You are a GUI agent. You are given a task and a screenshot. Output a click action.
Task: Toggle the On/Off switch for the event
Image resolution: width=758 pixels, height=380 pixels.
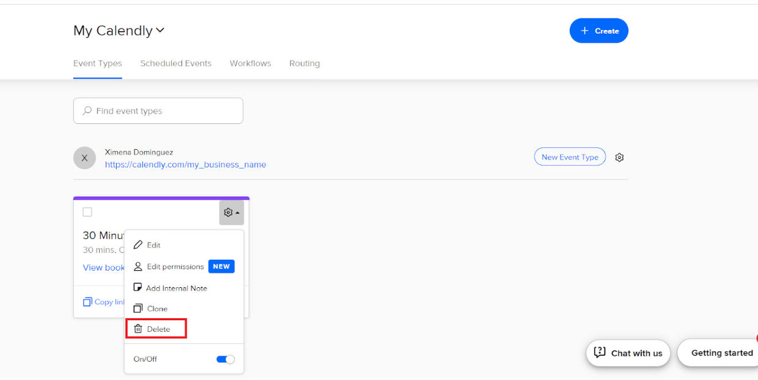pyautogui.click(x=225, y=359)
